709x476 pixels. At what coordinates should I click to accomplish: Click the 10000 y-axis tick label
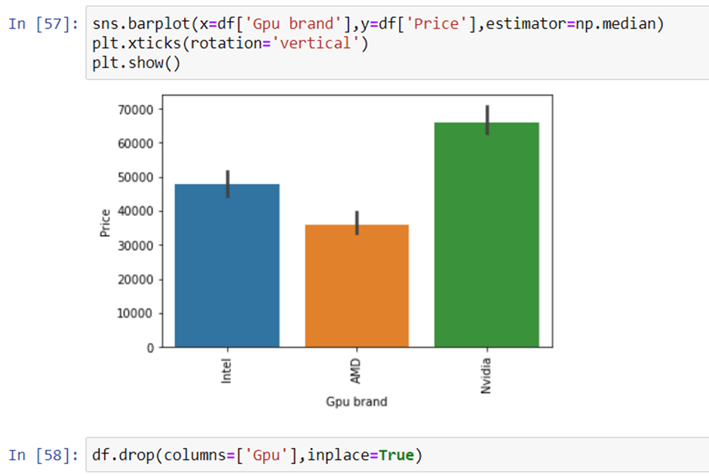click(135, 313)
